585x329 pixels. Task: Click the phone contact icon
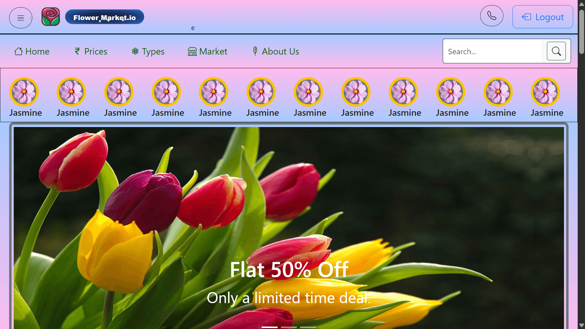pos(491,16)
